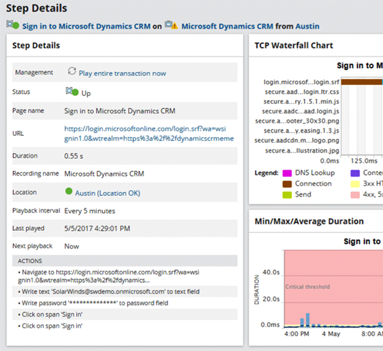Click 'secure.aadc...aad.login.js' waterfall label
Image resolution: width=383 pixels, height=351 pixels.
[301, 112]
